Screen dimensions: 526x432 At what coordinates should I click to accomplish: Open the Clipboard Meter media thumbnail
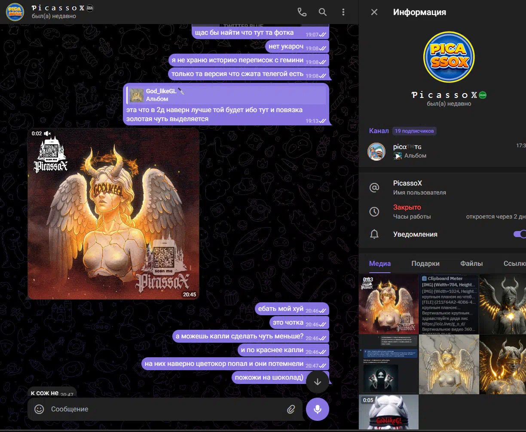pyautogui.click(x=449, y=304)
